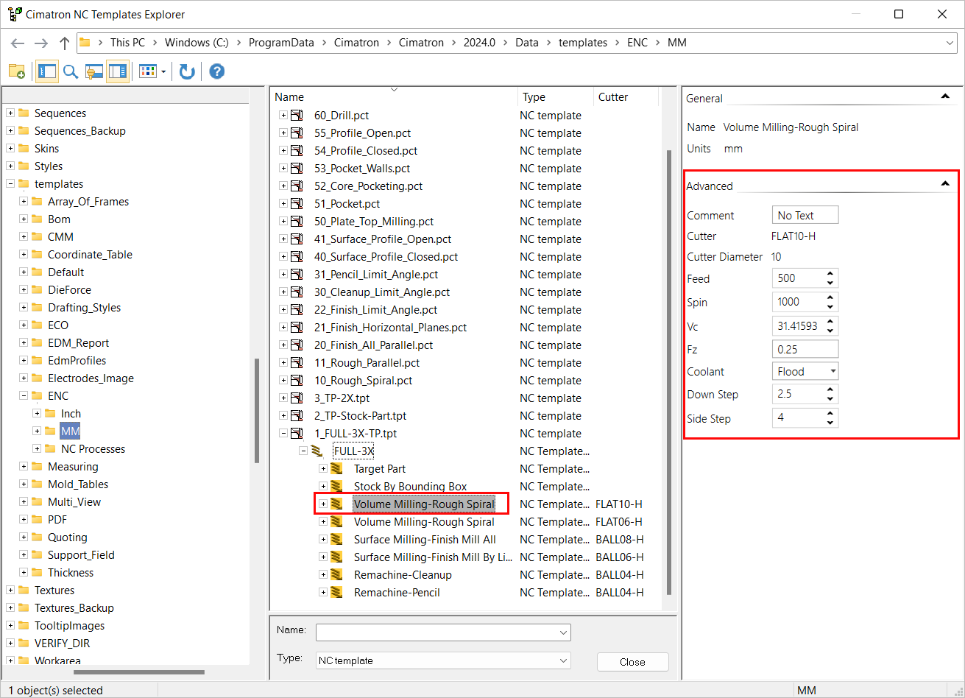The height and width of the screenshot is (698, 965).
Task: Decrease the Spin value stepper
Action: click(x=830, y=306)
